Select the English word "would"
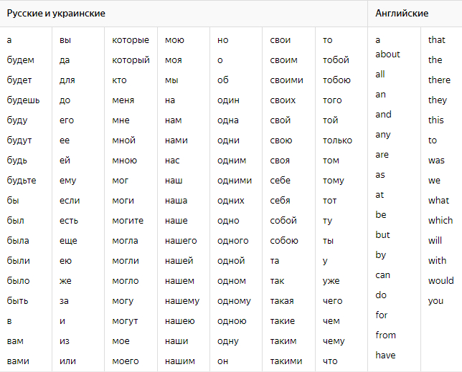Image resolution: width=462 pixels, height=372 pixels. click(440, 281)
